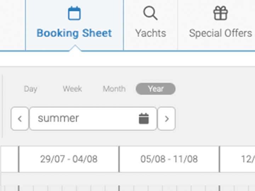The height and width of the screenshot is (191, 255).
Task: Go to the Special Offers tab label
Action: click(220, 33)
